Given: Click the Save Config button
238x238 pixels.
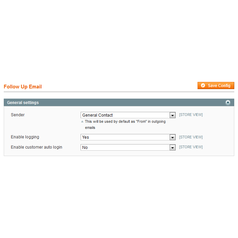Looking at the screenshot, I should coord(216,86).
